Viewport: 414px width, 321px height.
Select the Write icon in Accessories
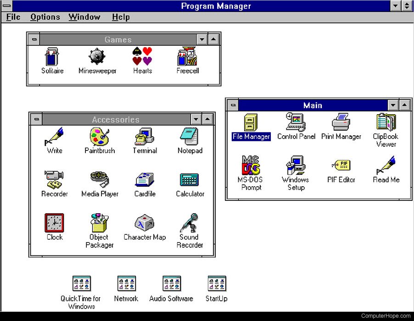55,136
